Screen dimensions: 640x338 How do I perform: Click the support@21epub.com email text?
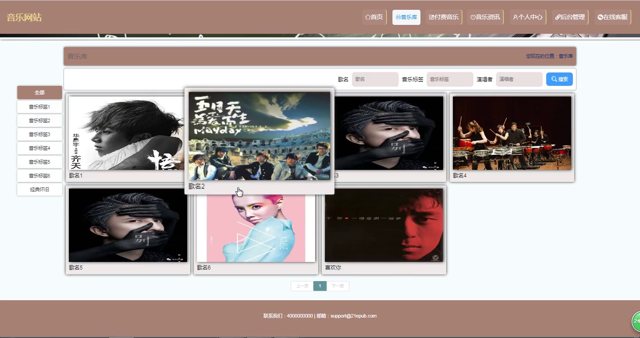click(353, 316)
